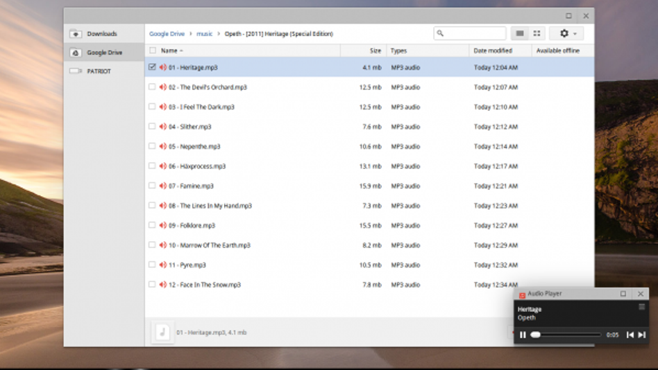Click the music note preview thumbnail
Viewport: 658px width, 370px height.
[x=163, y=333]
